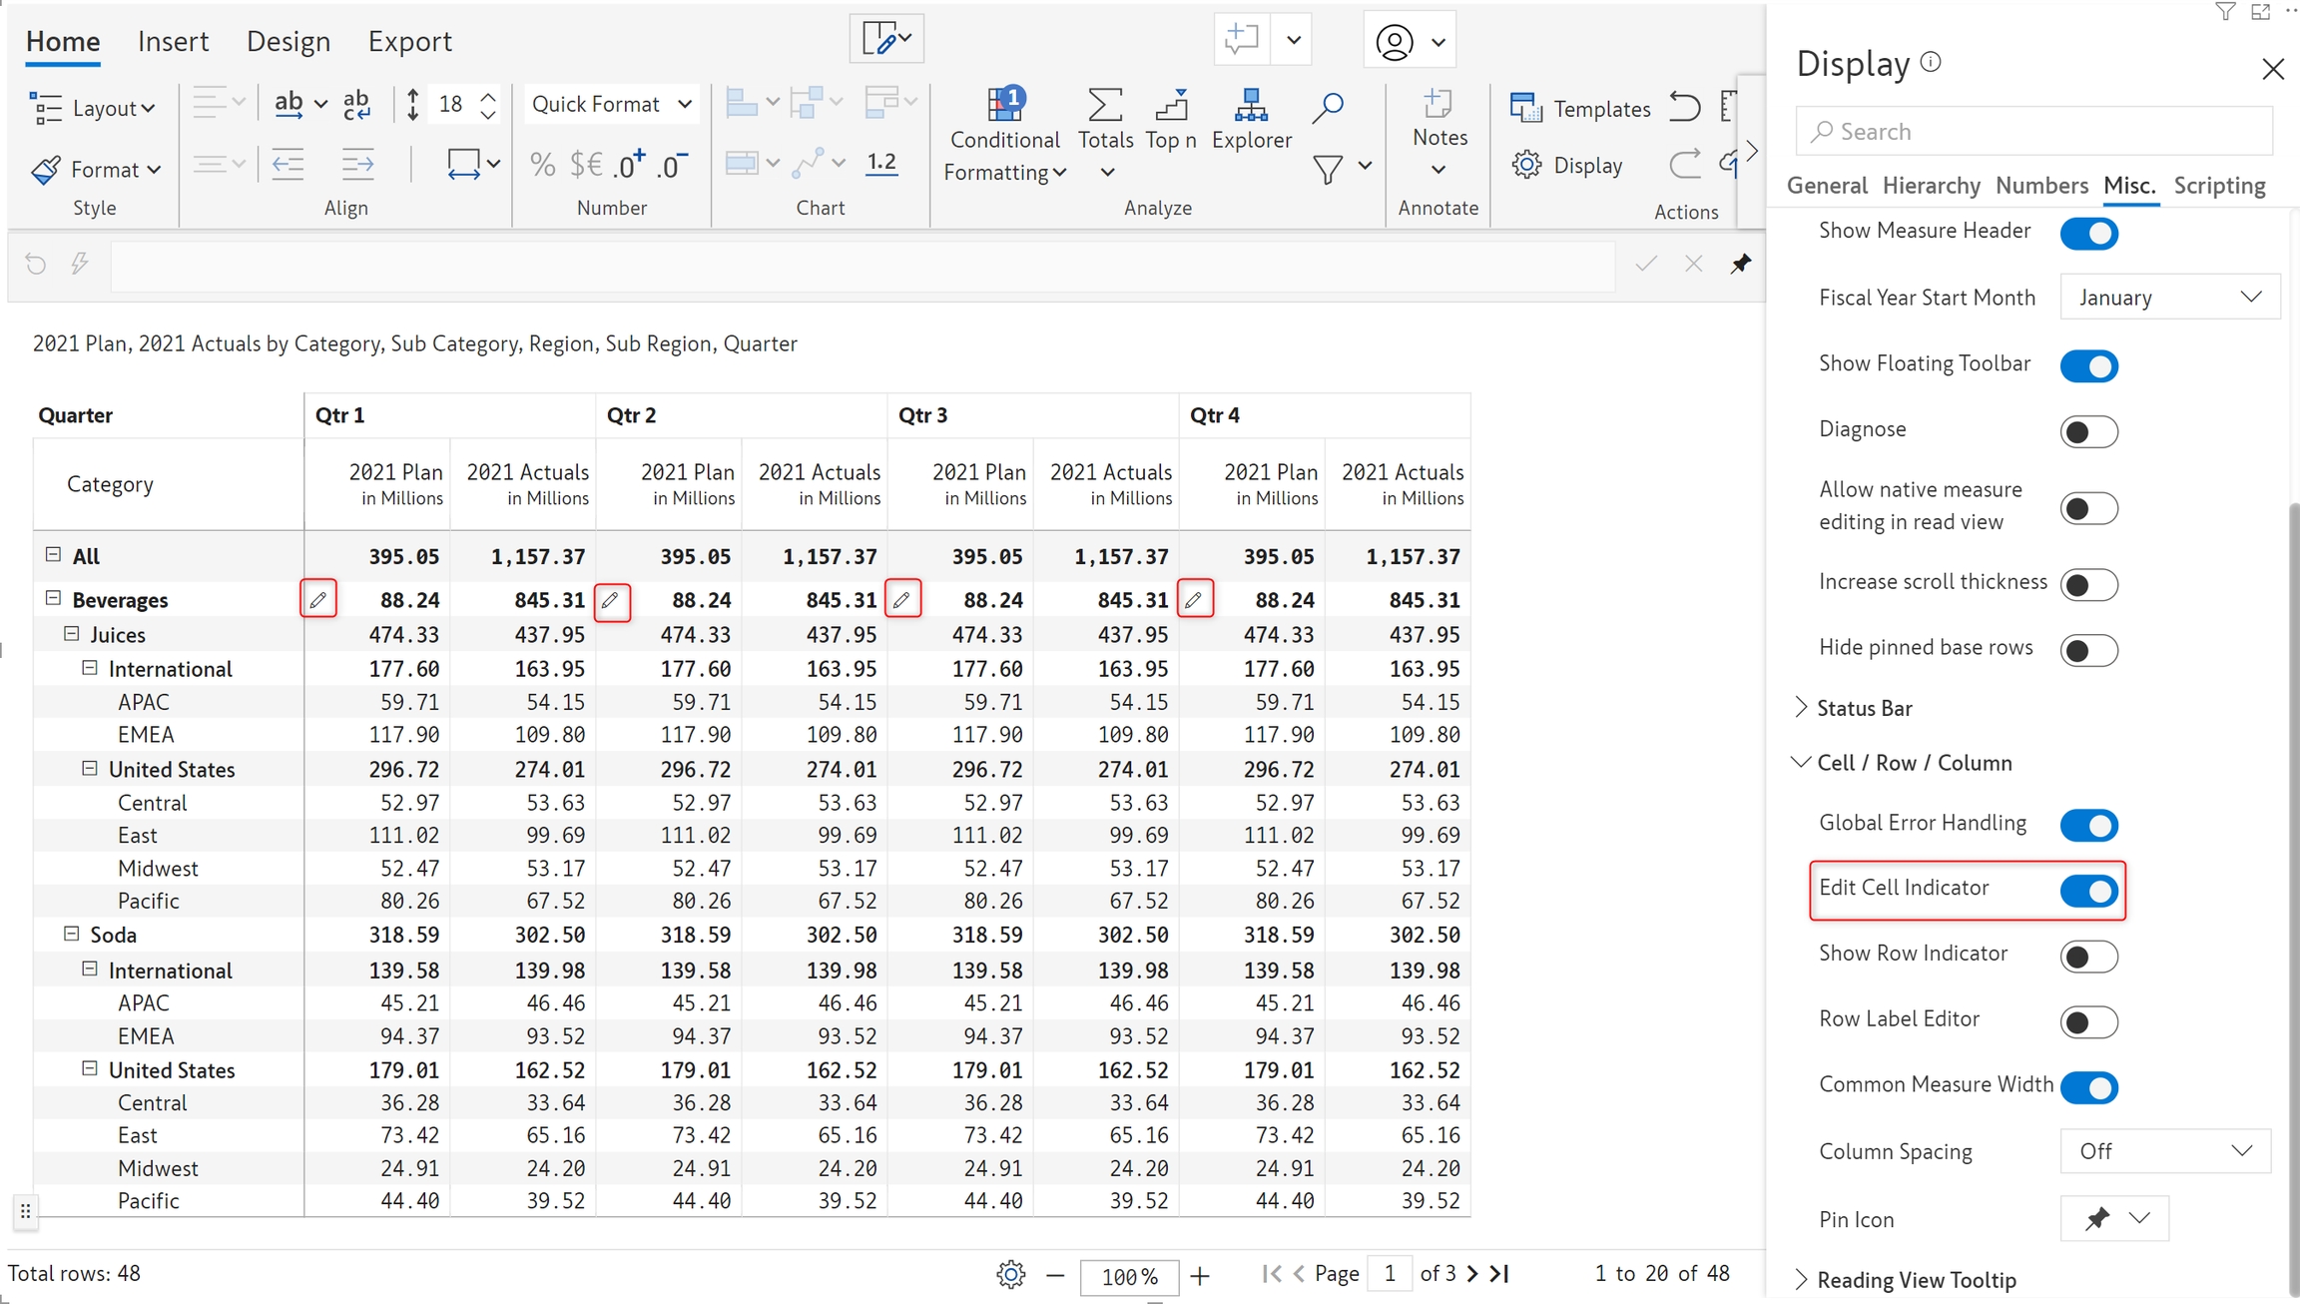The height and width of the screenshot is (1304, 2300).
Task: Disable the Edit Cell Indicator toggle
Action: (x=2088, y=890)
